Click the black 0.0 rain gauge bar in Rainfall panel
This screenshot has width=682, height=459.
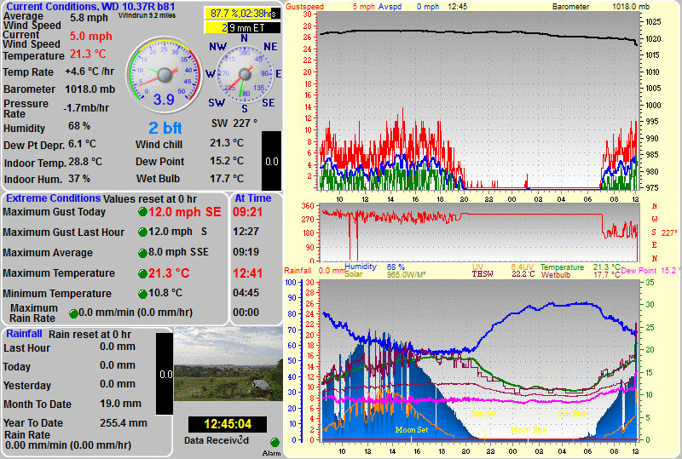click(x=165, y=374)
